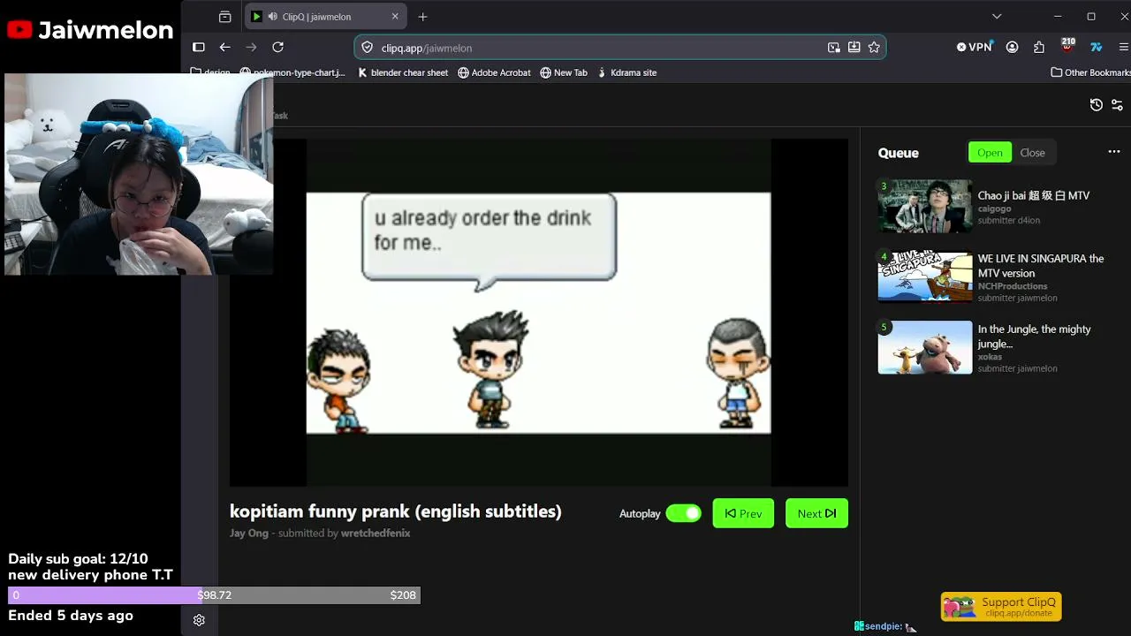Click the picture-in-picture icon in address bar

tap(833, 48)
